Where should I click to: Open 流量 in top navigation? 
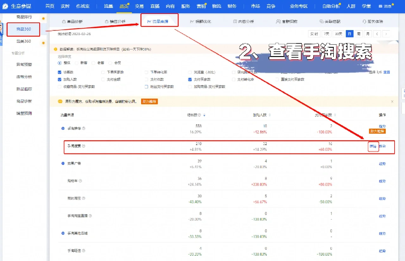(x=109, y=6)
